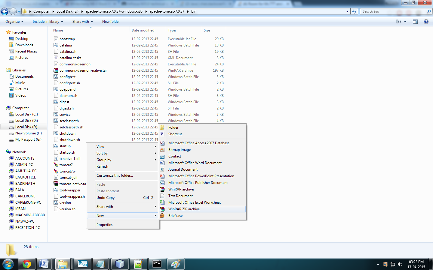Select the version.sh file
433x270 pixels.
coord(67,209)
